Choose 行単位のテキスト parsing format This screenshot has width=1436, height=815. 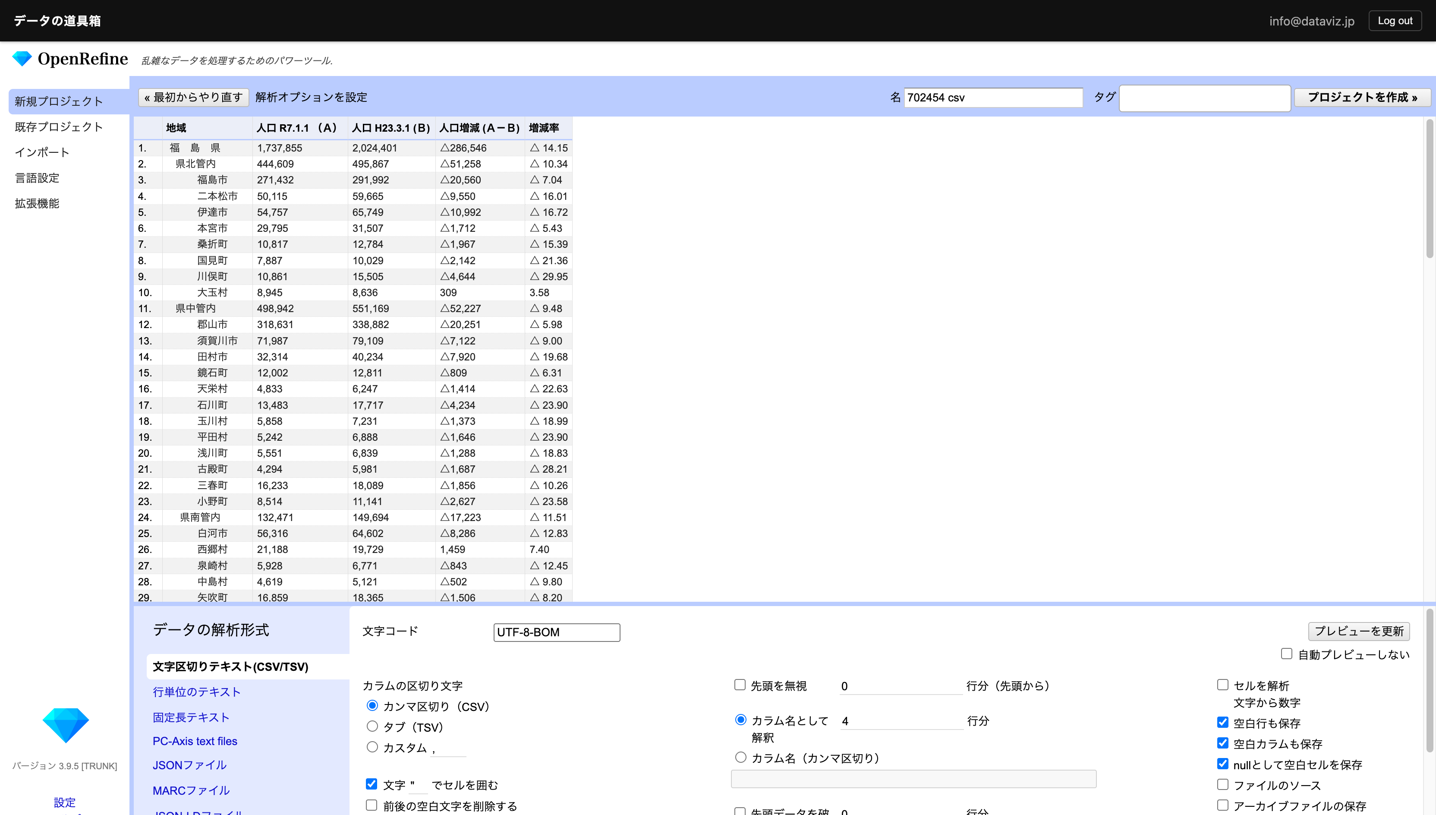tap(196, 692)
